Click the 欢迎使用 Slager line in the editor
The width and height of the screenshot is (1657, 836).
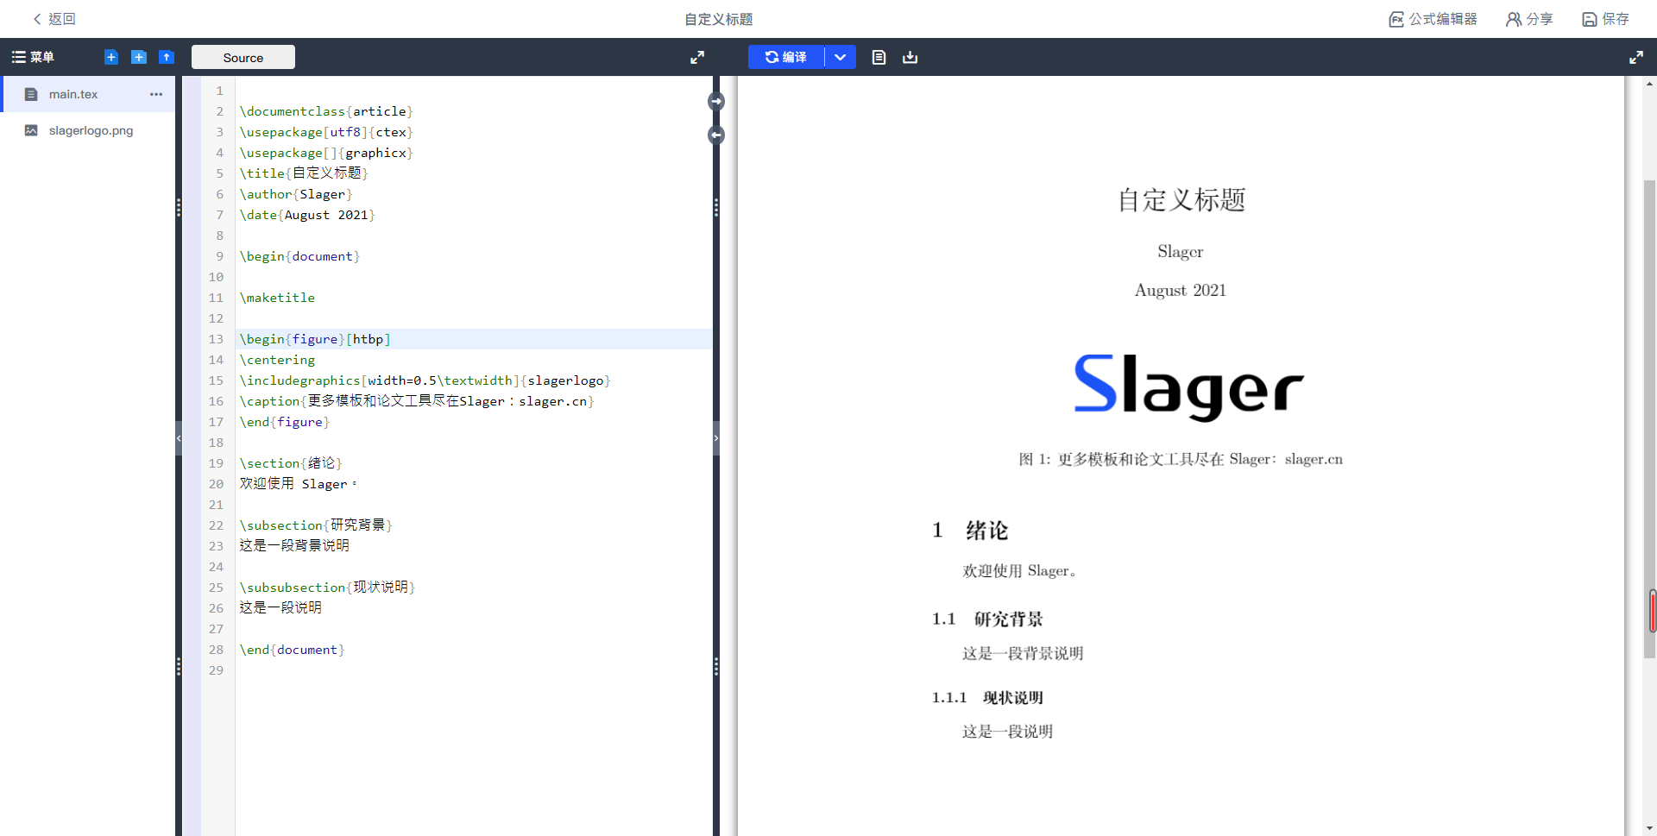click(x=299, y=484)
